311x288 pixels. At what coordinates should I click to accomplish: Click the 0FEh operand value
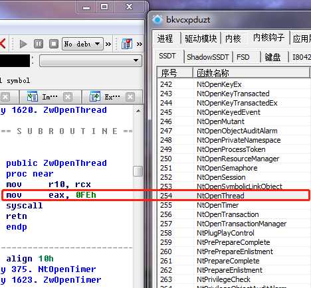[x=86, y=195]
